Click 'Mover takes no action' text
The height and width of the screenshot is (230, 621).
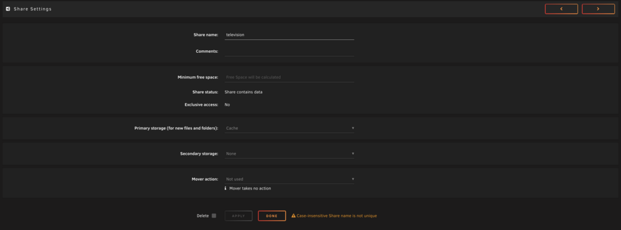250,188
